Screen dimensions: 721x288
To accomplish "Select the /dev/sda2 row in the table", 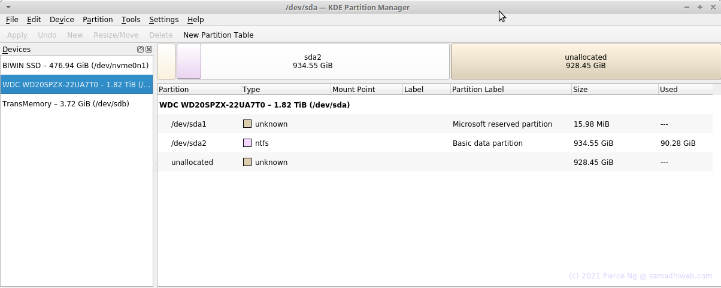I will (x=435, y=143).
